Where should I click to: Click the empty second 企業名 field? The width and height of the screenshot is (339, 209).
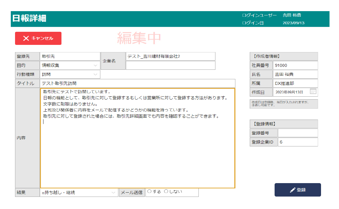[x=170, y=66]
